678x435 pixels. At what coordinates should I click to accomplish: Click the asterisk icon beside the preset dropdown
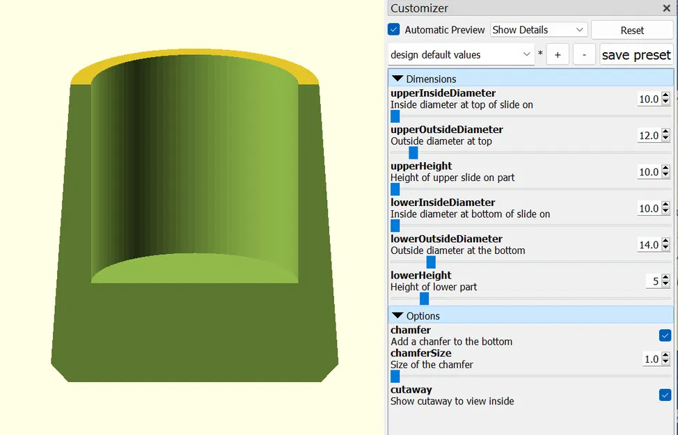tap(539, 54)
